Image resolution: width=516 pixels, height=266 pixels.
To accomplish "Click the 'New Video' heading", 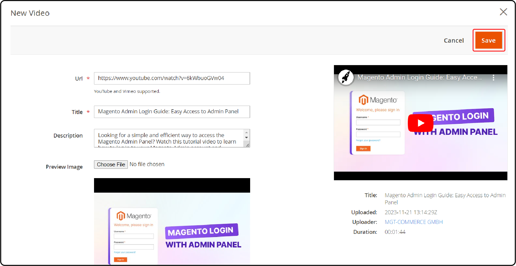I will click(30, 13).
